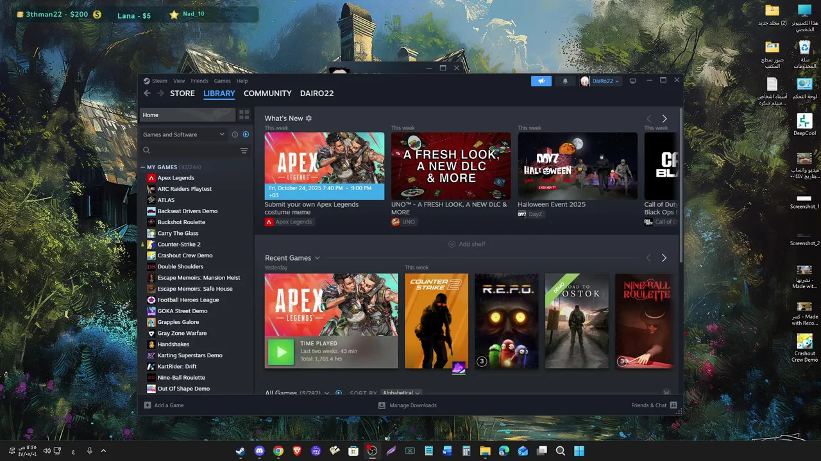This screenshot has height=461, width=821.
Task: Toggle ready-to-play filter next to All Games
Action: coord(339,392)
